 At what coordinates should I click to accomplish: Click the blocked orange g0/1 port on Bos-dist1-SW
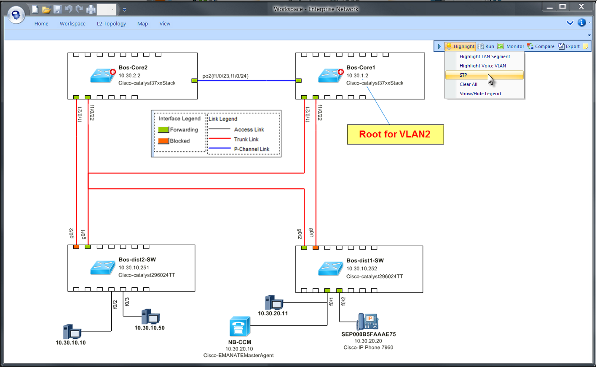316,248
